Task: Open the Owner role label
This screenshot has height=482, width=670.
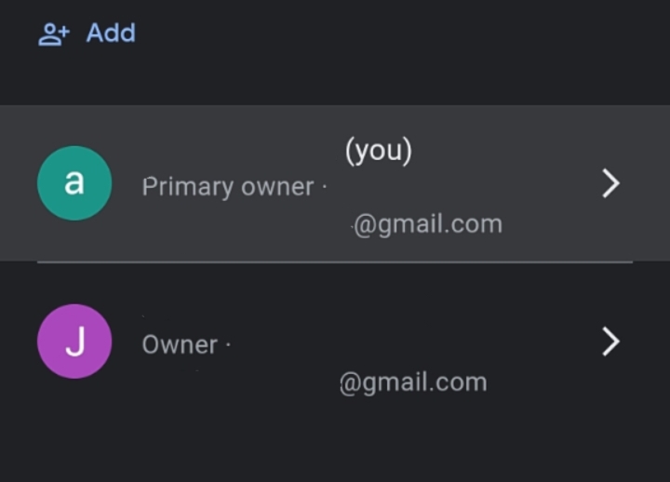Action: coord(180,345)
